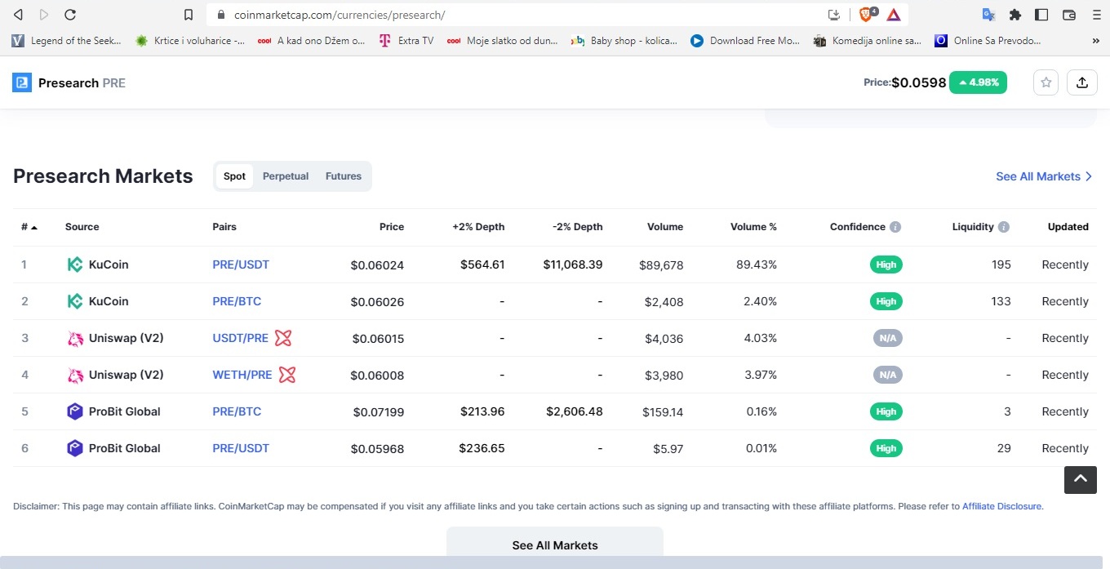Viewport: 1110px width, 569px height.
Task: Click the $0.07199 price cell
Action: click(x=379, y=412)
